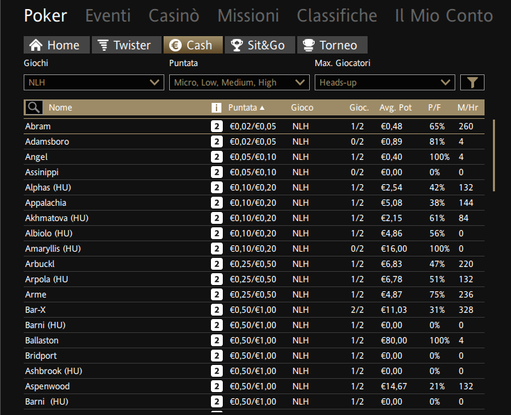
Task: Click the player-count 2 icon for Bar-X
Action: pos(217,310)
